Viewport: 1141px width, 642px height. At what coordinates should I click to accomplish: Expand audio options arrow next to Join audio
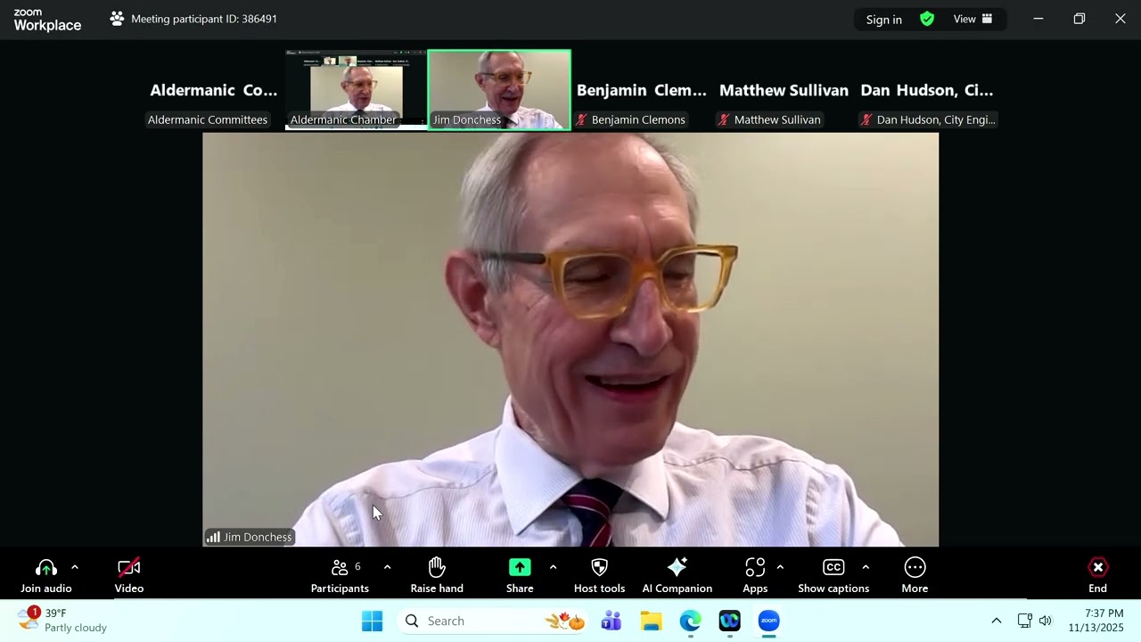coord(75,567)
